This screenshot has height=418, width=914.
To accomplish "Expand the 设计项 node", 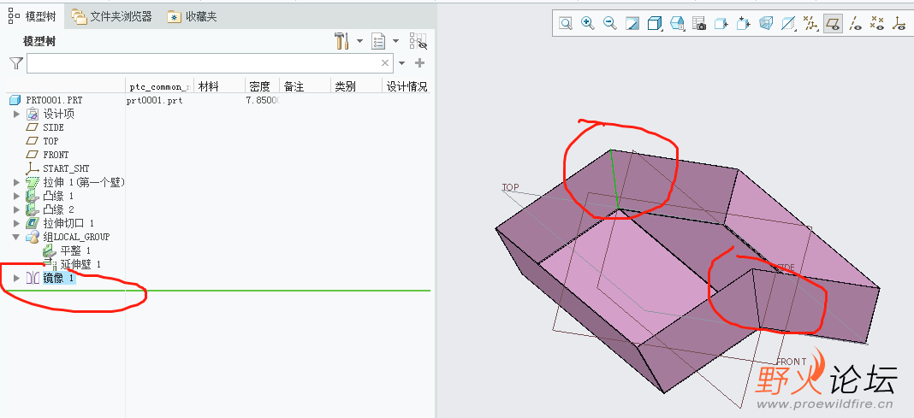I will click(x=17, y=114).
